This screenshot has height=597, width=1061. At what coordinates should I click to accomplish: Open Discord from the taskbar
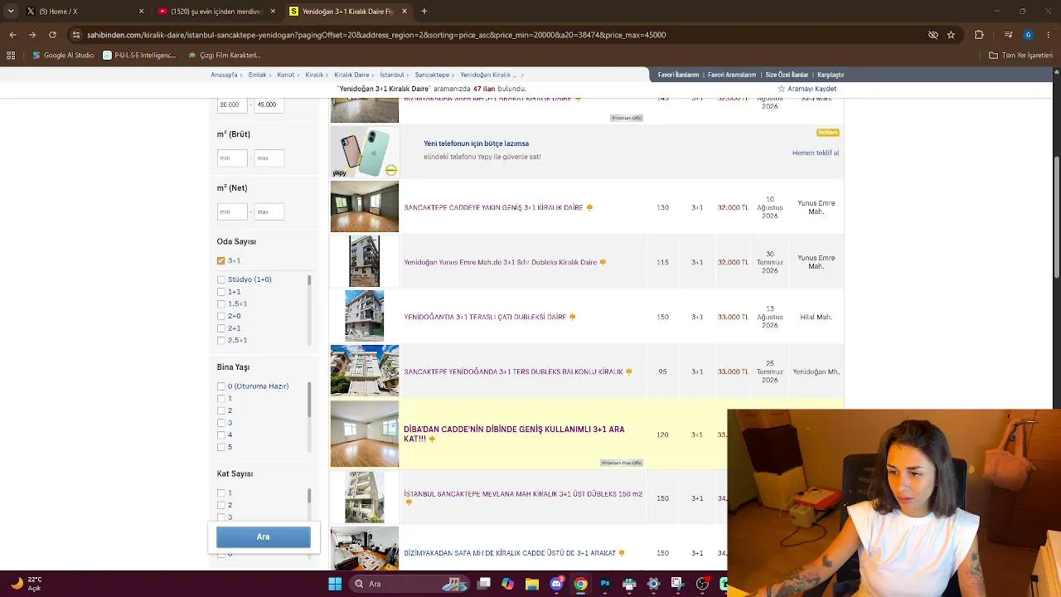[x=557, y=584]
